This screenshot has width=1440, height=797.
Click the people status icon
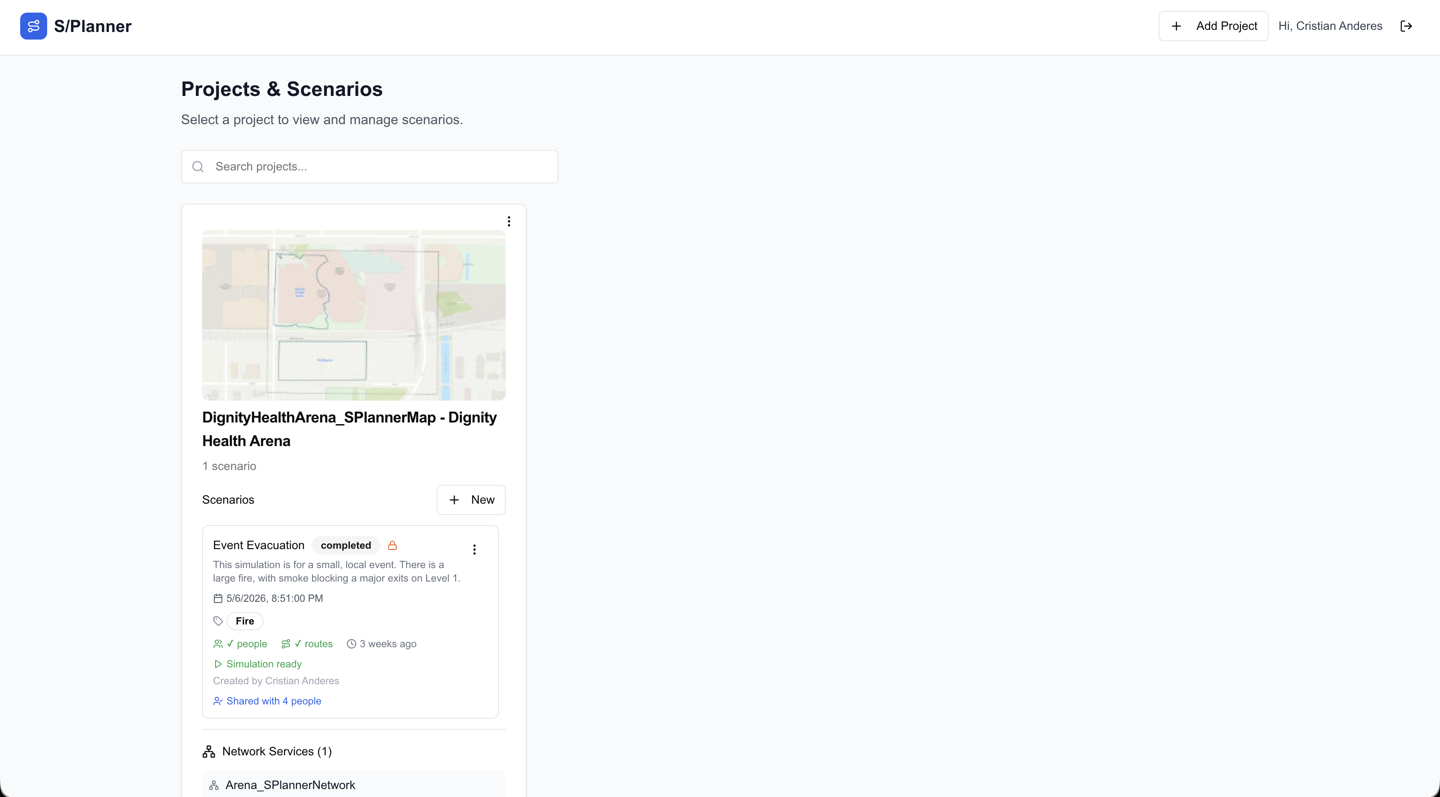tap(218, 644)
